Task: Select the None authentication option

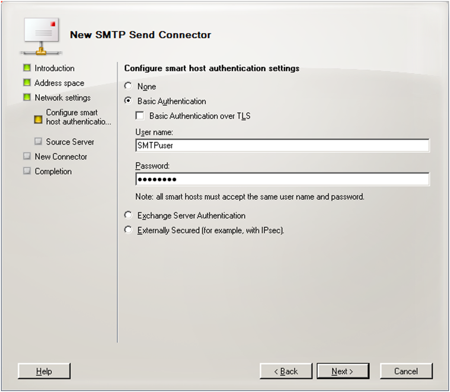Action: point(128,86)
